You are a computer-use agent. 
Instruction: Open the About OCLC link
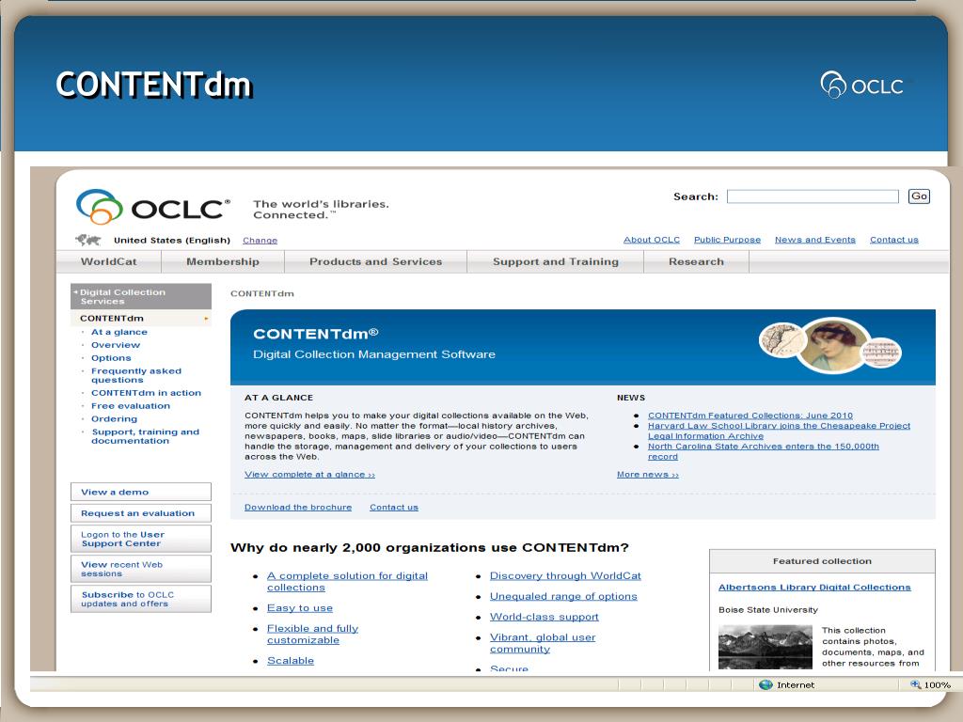point(652,240)
